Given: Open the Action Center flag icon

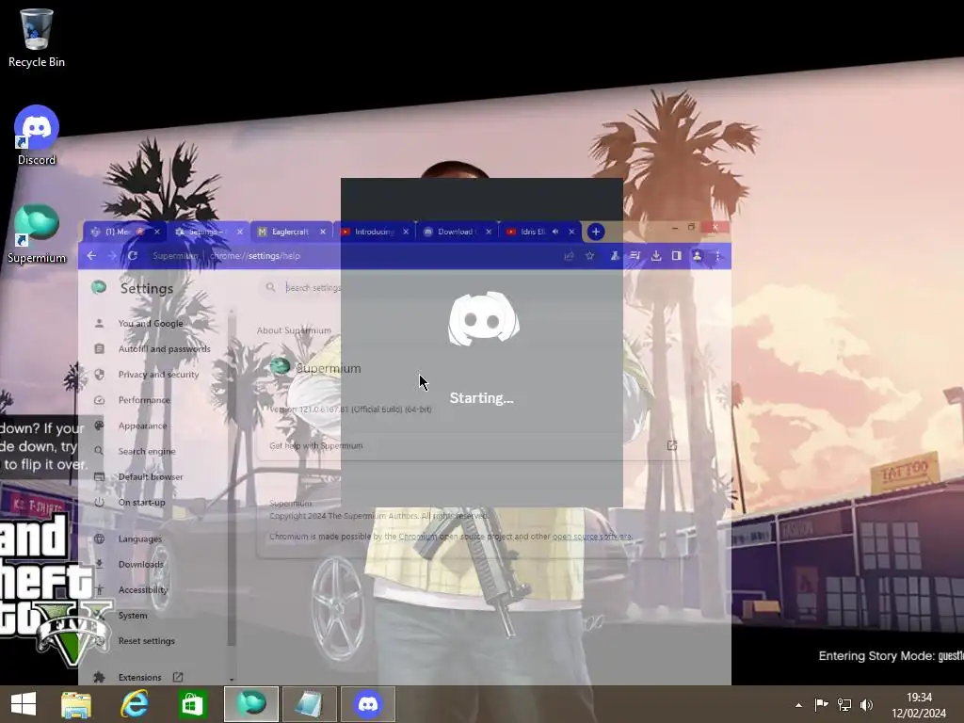Looking at the screenshot, I should pyautogui.click(x=821, y=704).
